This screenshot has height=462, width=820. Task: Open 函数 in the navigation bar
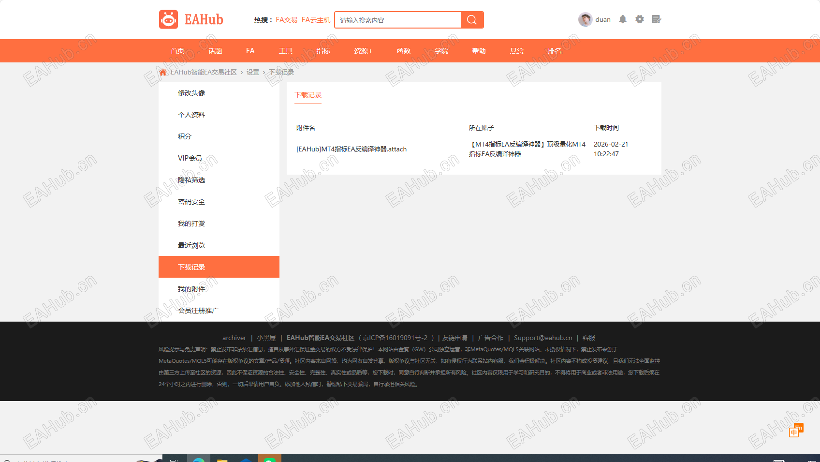point(404,51)
